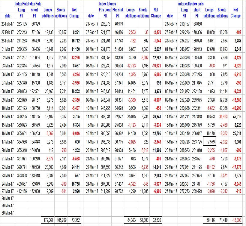Screen dimensions: 246x226
Task: Click the Index futures section header
Action: tap(108, 4)
